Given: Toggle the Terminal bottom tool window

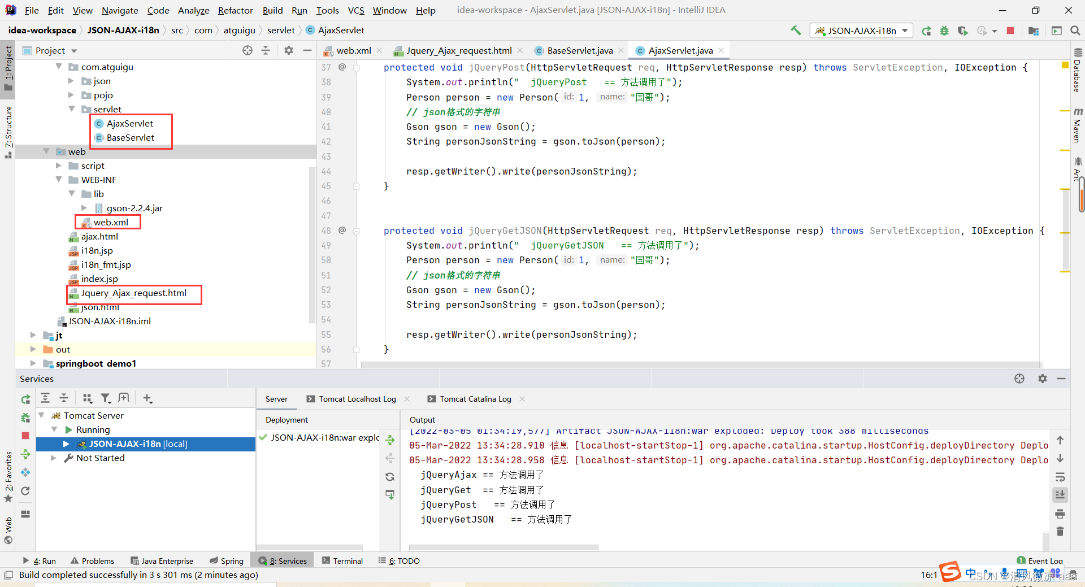Looking at the screenshot, I should tap(342, 560).
